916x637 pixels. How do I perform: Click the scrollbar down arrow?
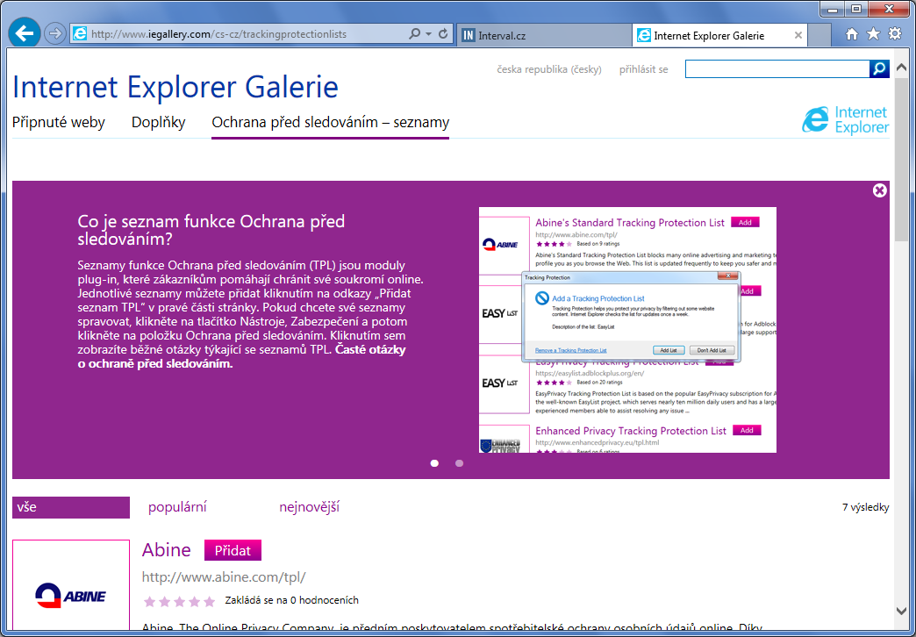(x=901, y=610)
